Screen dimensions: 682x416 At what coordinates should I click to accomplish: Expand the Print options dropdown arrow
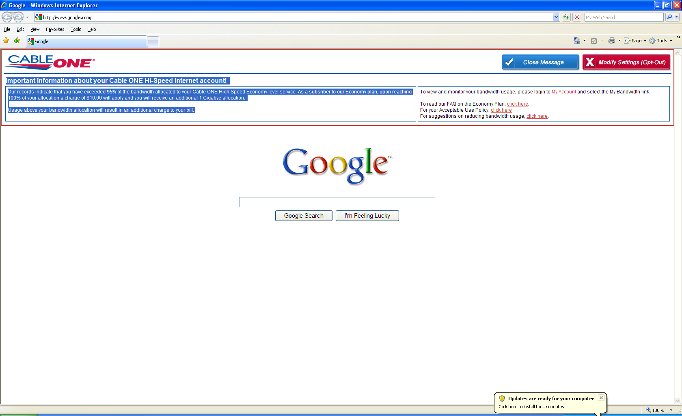(x=619, y=41)
